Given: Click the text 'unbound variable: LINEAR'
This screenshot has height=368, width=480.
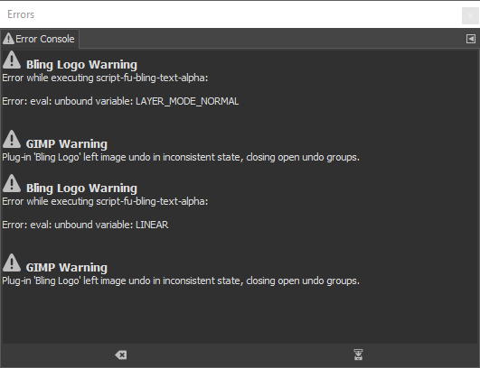Looking at the screenshot, I should [111, 225].
